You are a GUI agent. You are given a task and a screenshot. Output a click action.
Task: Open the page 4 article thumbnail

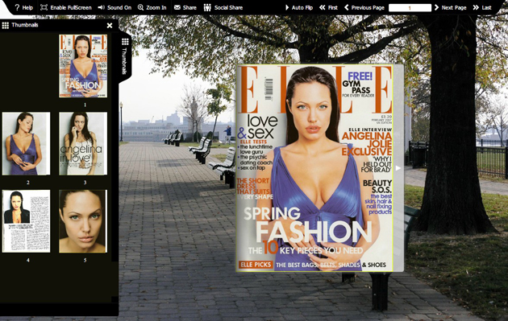tap(27, 221)
